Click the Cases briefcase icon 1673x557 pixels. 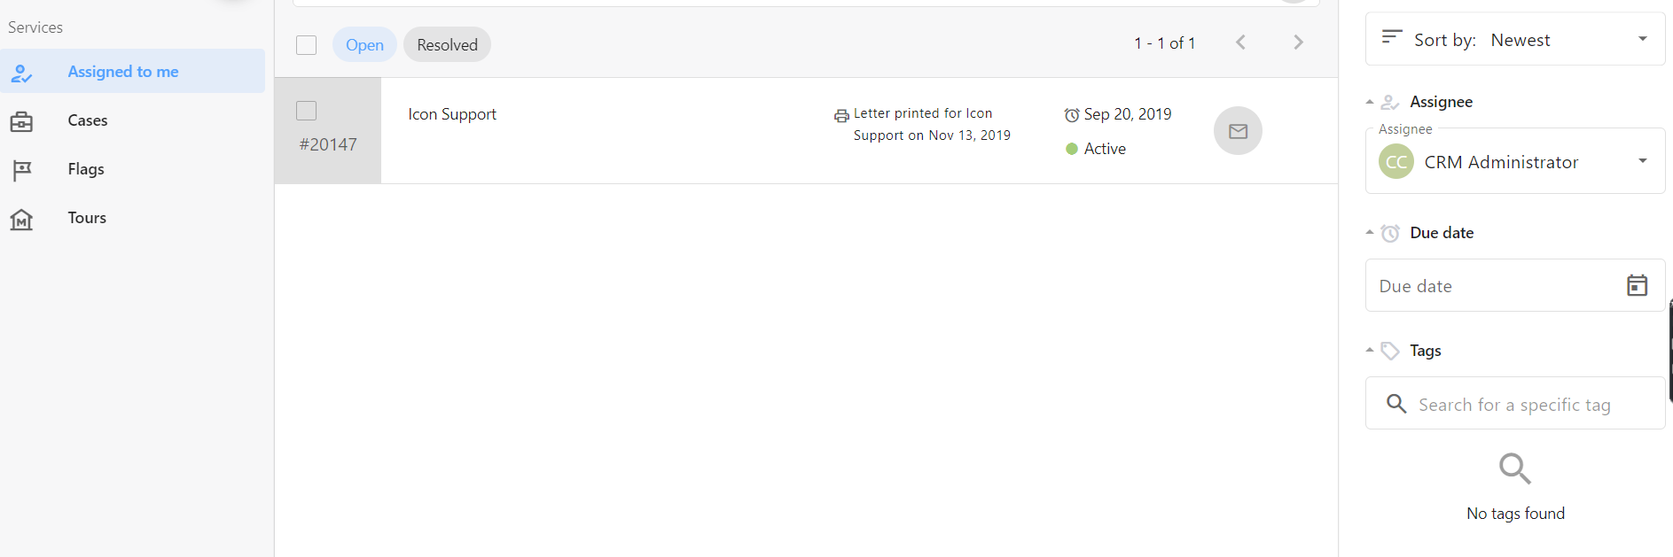click(x=21, y=121)
